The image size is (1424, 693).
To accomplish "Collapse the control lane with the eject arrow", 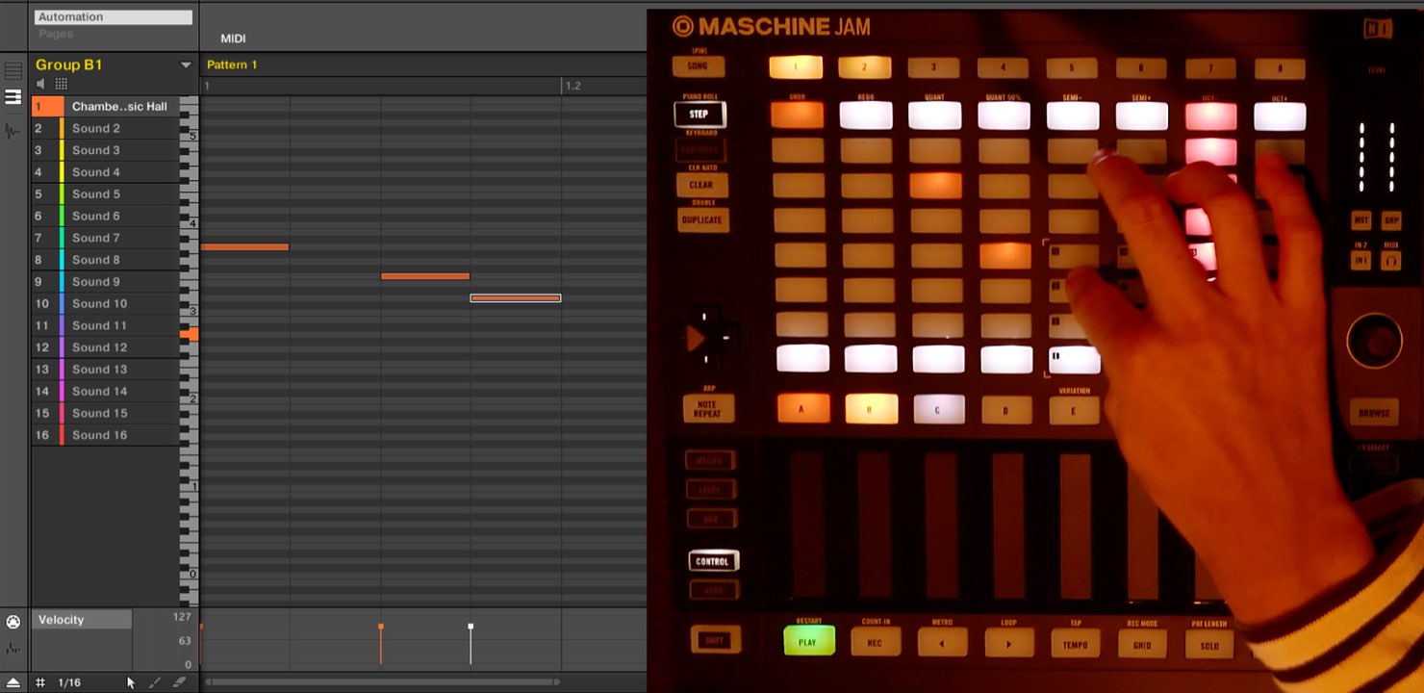I will (x=13, y=682).
